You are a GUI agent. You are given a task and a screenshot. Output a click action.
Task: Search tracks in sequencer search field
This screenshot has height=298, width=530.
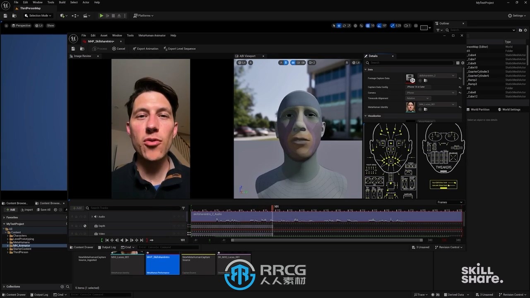[133, 208]
